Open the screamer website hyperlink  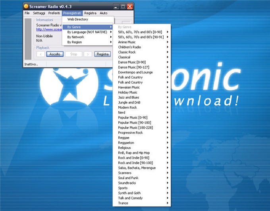[x=49, y=29]
